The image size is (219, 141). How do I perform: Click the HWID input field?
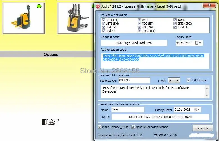[x=160, y=117]
